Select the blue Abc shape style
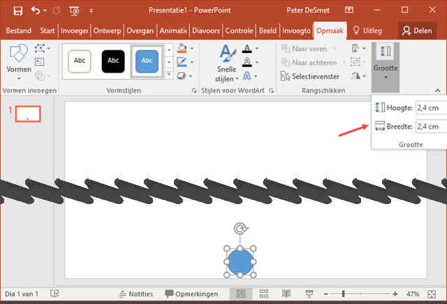The image size is (447, 304). [147, 61]
